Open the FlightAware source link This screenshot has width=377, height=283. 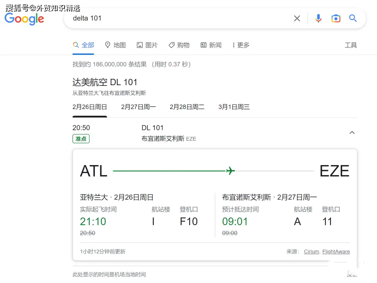pyautogui.click(x=336, y=252)
